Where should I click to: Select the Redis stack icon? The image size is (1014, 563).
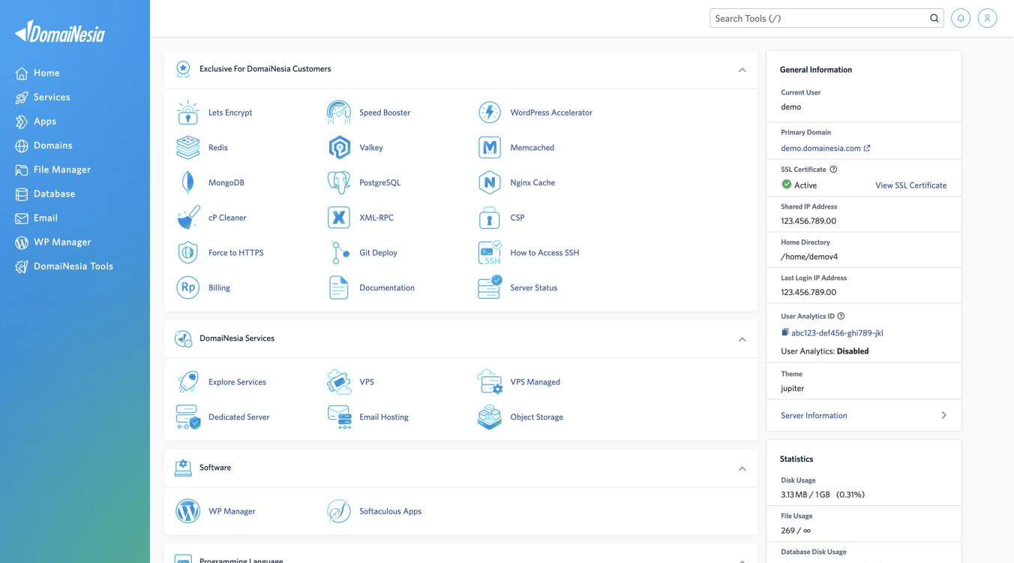[x=187, y=148]
